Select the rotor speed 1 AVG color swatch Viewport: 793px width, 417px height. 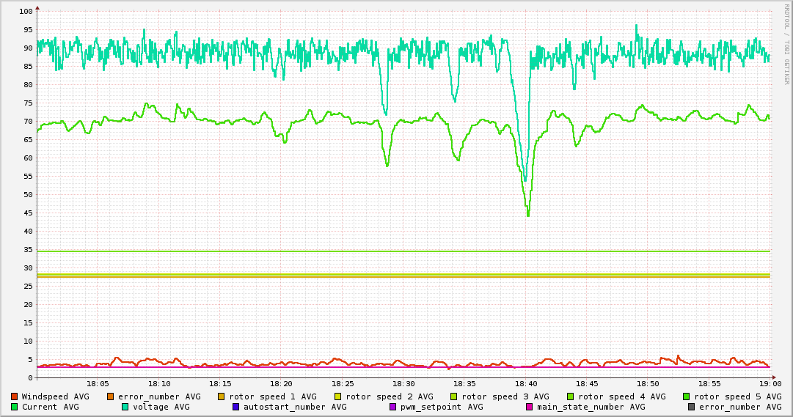tap(222, 396)
